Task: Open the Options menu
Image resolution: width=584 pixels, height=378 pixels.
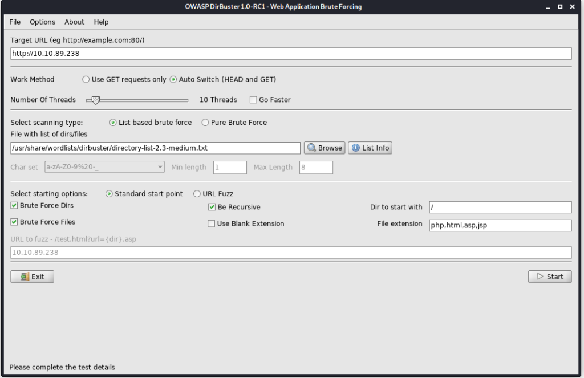Action: click(x=43, y=22)
